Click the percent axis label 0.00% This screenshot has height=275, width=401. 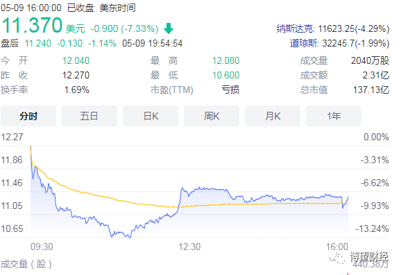[376, 137]
